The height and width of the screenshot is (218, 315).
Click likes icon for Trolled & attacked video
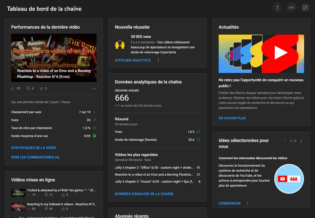point(63,195)
